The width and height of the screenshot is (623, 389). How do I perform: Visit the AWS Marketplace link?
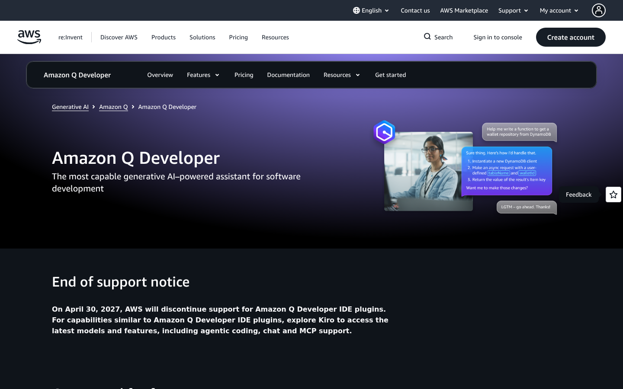point(464,10)
